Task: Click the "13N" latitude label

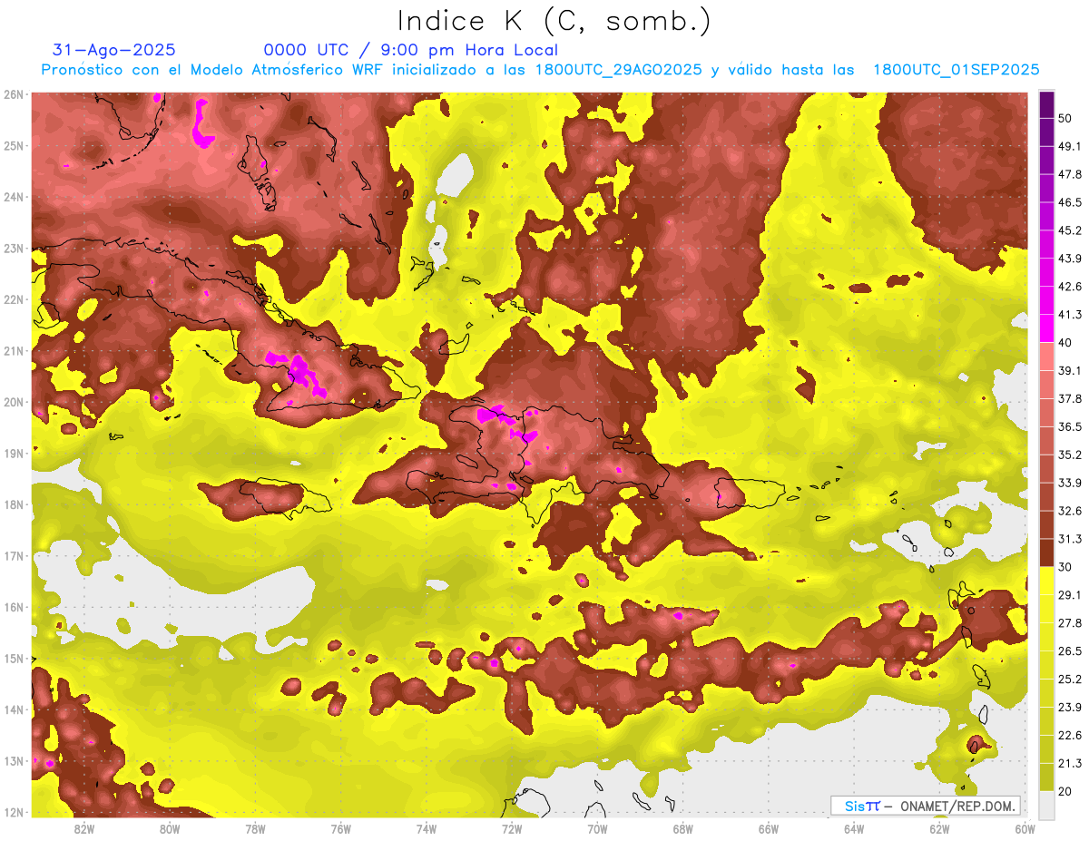Action: click(x=14, y=760)
